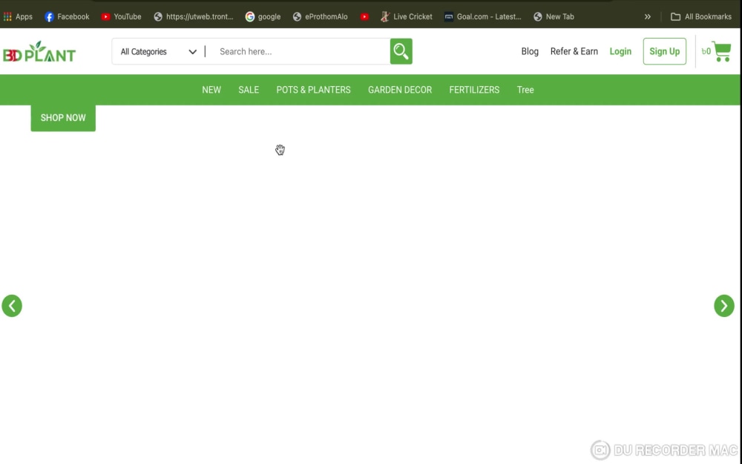Click the SHOP NOW button
Viewport: 742px width, 464px height.
63,118
